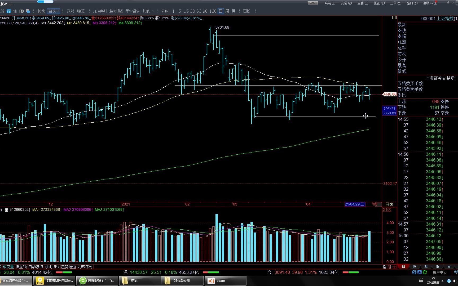The height and width of the screenshot is (286, 458).
Task: Open 用户中心 in status bar
Action: click(439, 272)
